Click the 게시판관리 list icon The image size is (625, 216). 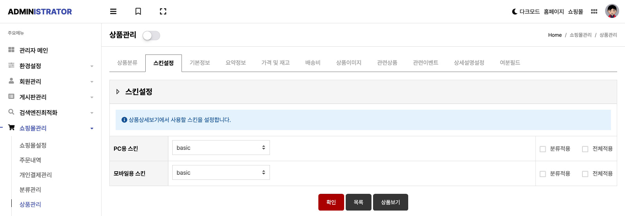coord(11,97)
